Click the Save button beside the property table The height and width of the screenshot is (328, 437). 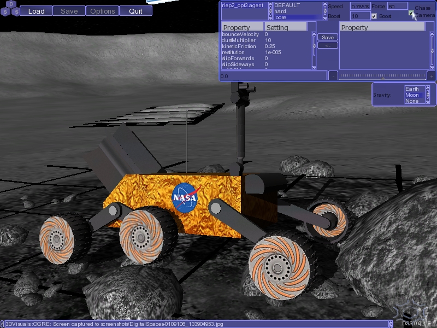coord(328,37)
